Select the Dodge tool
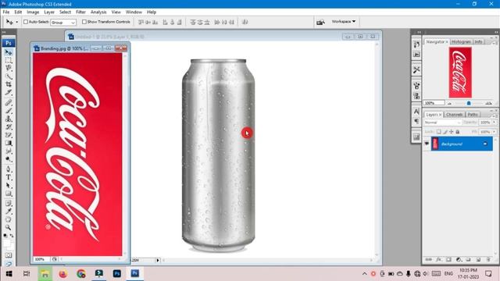The width and height of the screenshot is (500, 281). tap(9, 159)
